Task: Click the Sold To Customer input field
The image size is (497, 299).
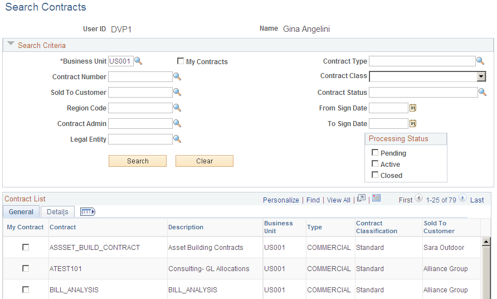Action: tap(140, 92)
